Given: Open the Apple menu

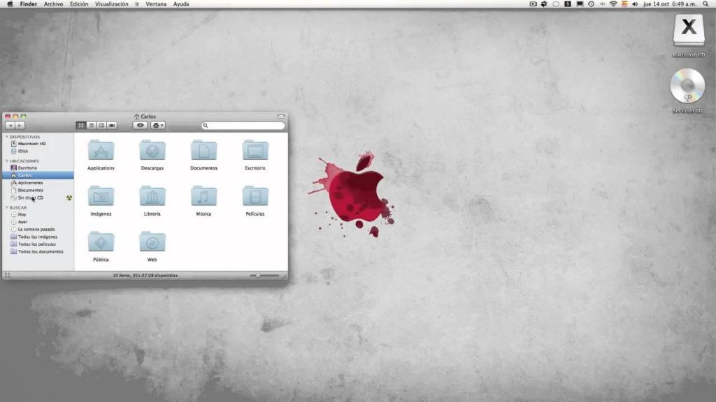Looking at the screenshot, I should pos(10,4).
